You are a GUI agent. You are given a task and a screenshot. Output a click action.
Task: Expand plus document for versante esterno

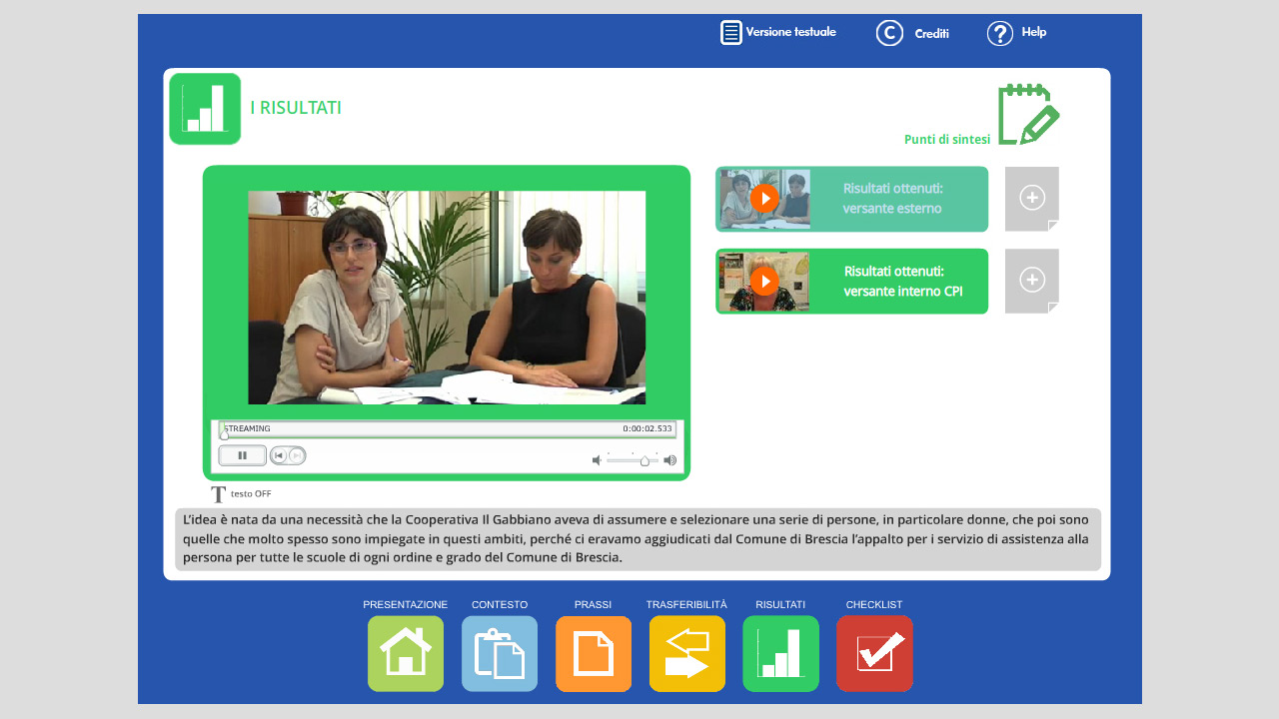1032,198
